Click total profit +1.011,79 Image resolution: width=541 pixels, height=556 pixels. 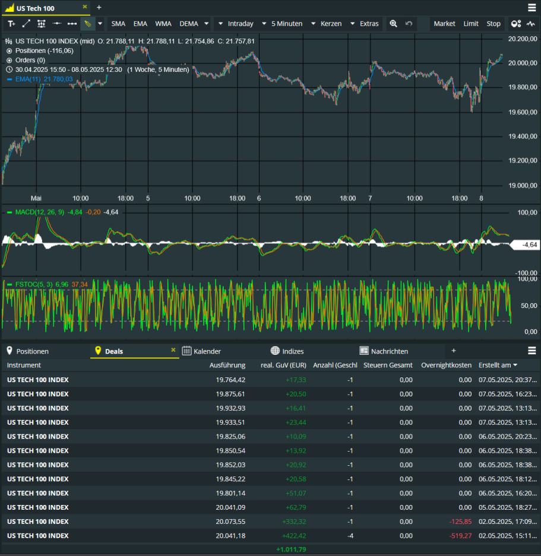(x=291, y=549)
